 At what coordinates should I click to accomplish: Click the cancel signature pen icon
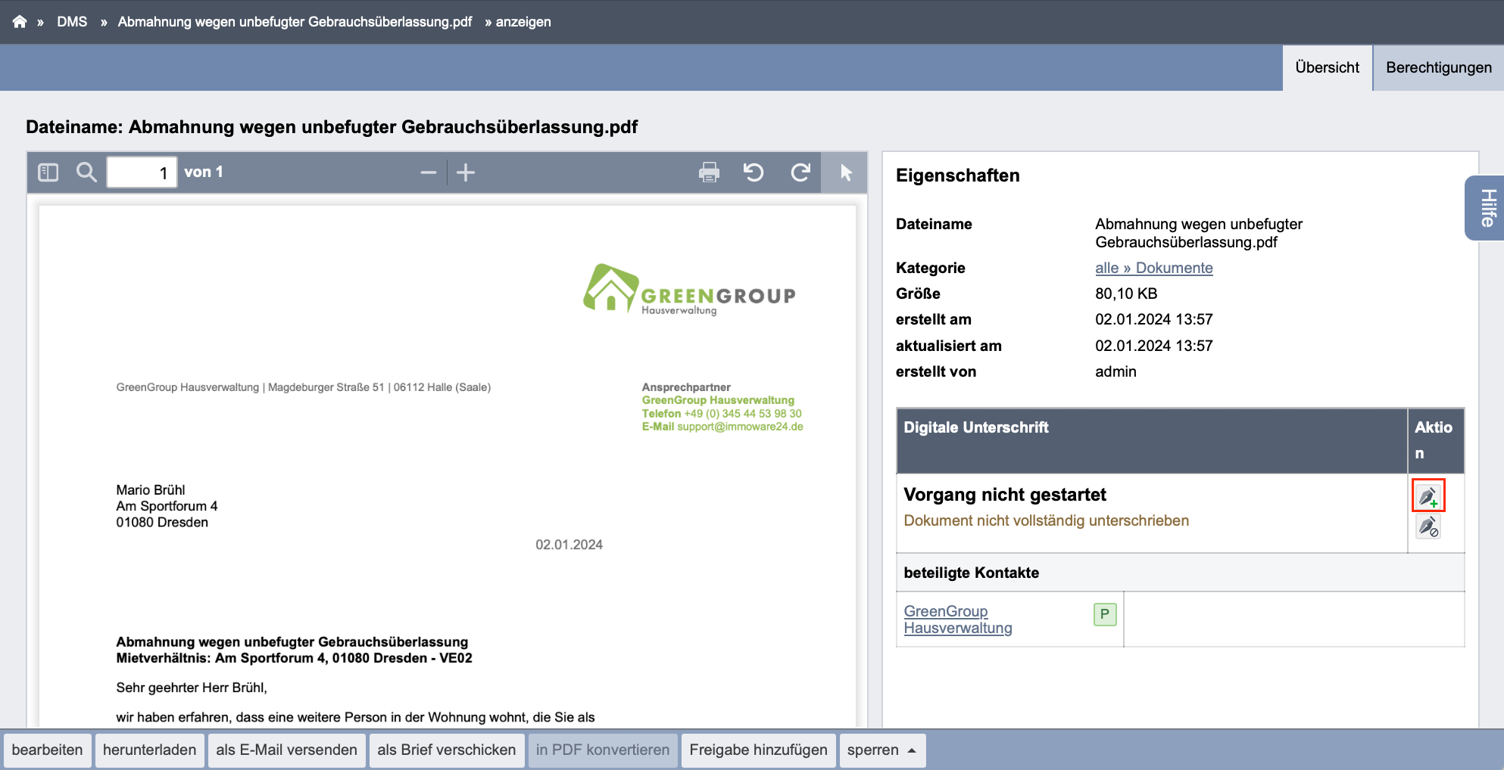1428,526
